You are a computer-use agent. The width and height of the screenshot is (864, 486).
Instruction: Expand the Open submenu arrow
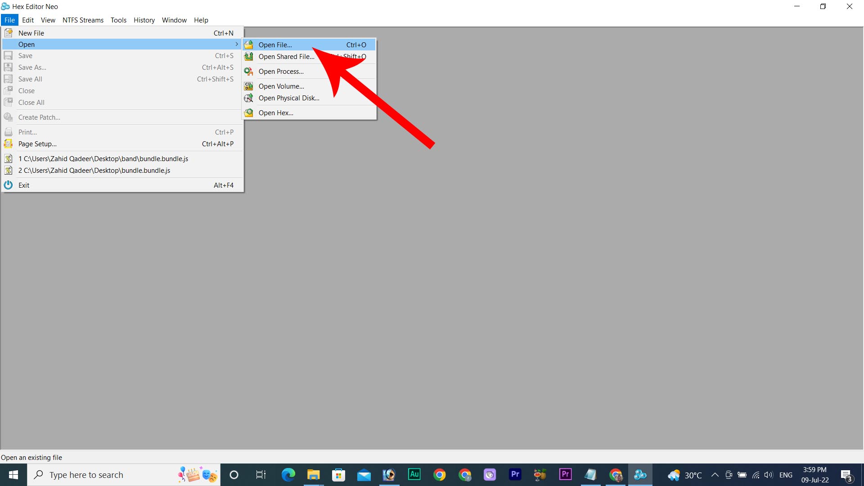pos(237,44)
